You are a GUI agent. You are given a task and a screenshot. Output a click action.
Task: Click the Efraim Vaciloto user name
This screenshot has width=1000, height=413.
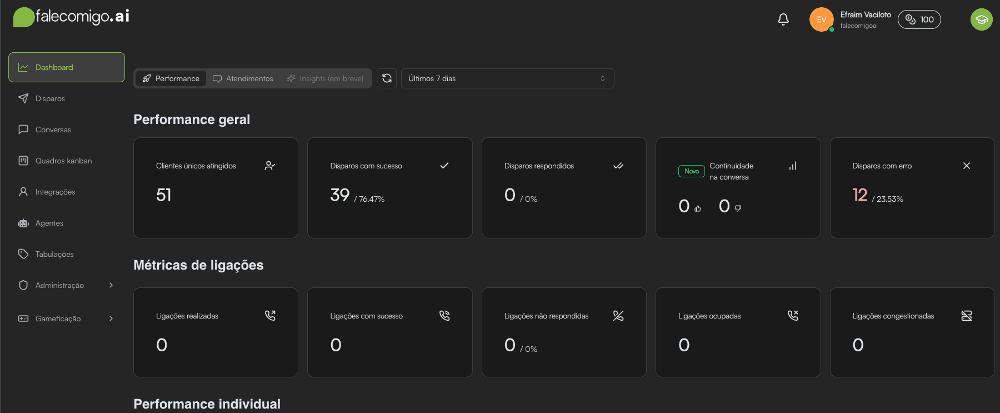866,14
